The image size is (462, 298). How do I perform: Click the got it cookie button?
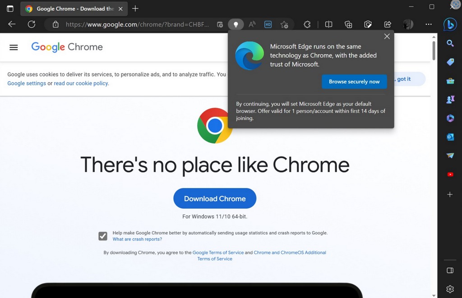click(x=409, y=79)
